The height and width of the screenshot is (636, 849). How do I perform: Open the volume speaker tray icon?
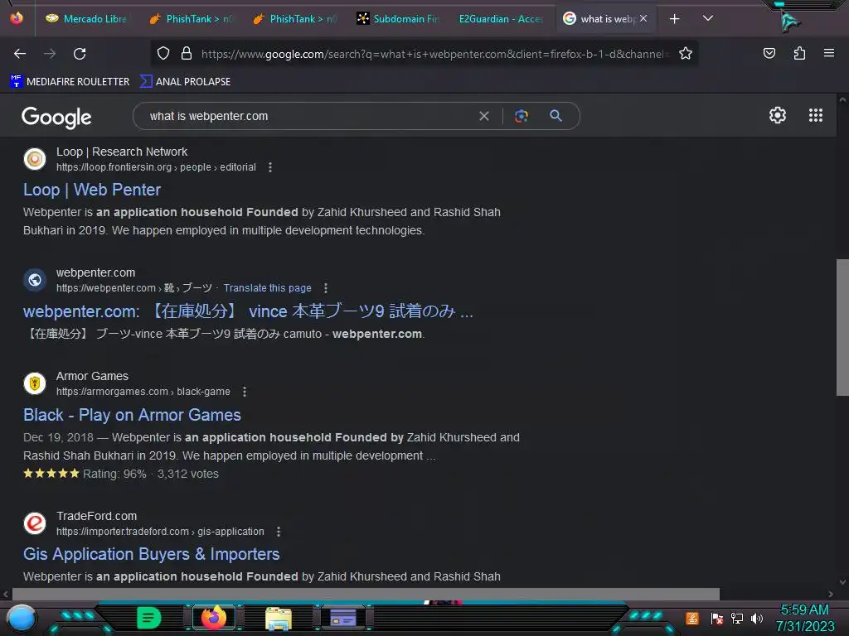click(756, 618)
